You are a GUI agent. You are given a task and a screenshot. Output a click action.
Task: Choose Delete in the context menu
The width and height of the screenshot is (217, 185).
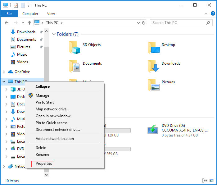pyautogui.click(x=65, y=148)
